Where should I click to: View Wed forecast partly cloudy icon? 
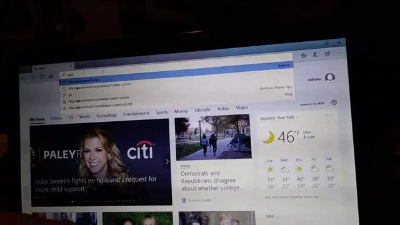(284, 169)
